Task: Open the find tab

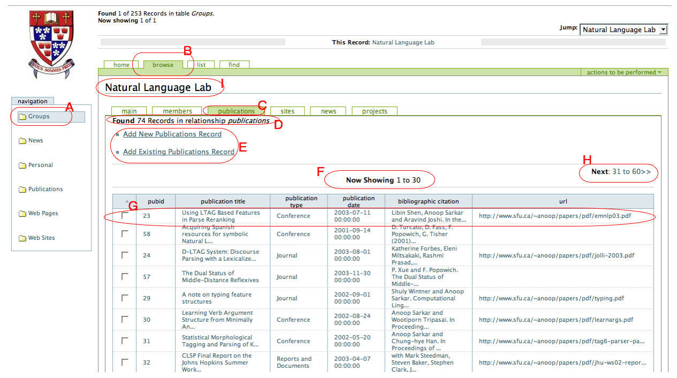Action: (234, 65)
